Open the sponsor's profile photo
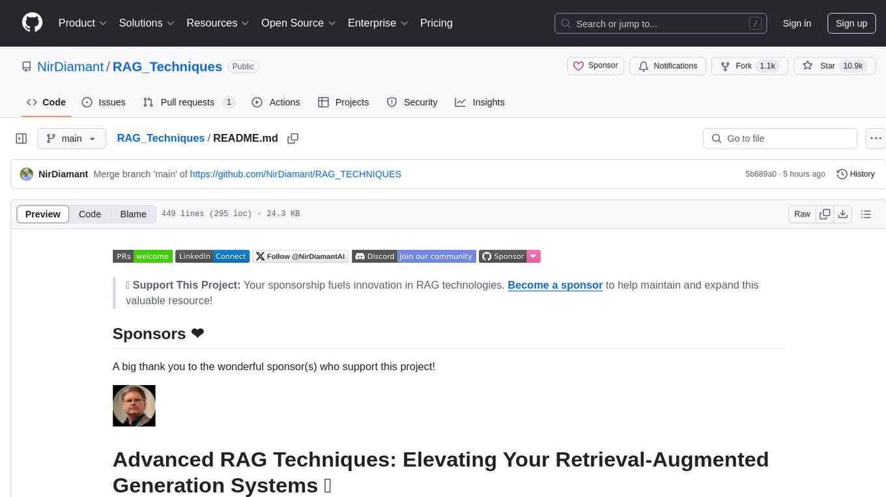The image size is (886, 497). coord(134,406)
